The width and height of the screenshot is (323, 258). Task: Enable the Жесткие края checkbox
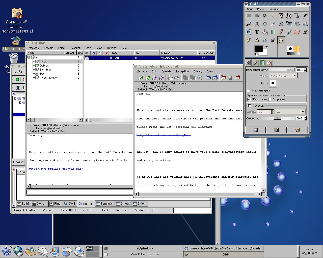(249, 90)
